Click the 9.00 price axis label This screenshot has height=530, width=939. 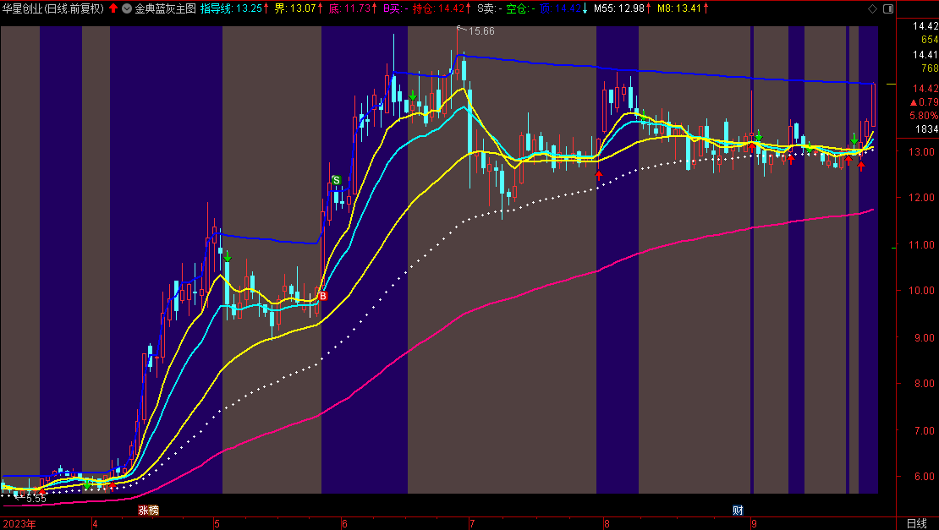(x=923, y=338)
